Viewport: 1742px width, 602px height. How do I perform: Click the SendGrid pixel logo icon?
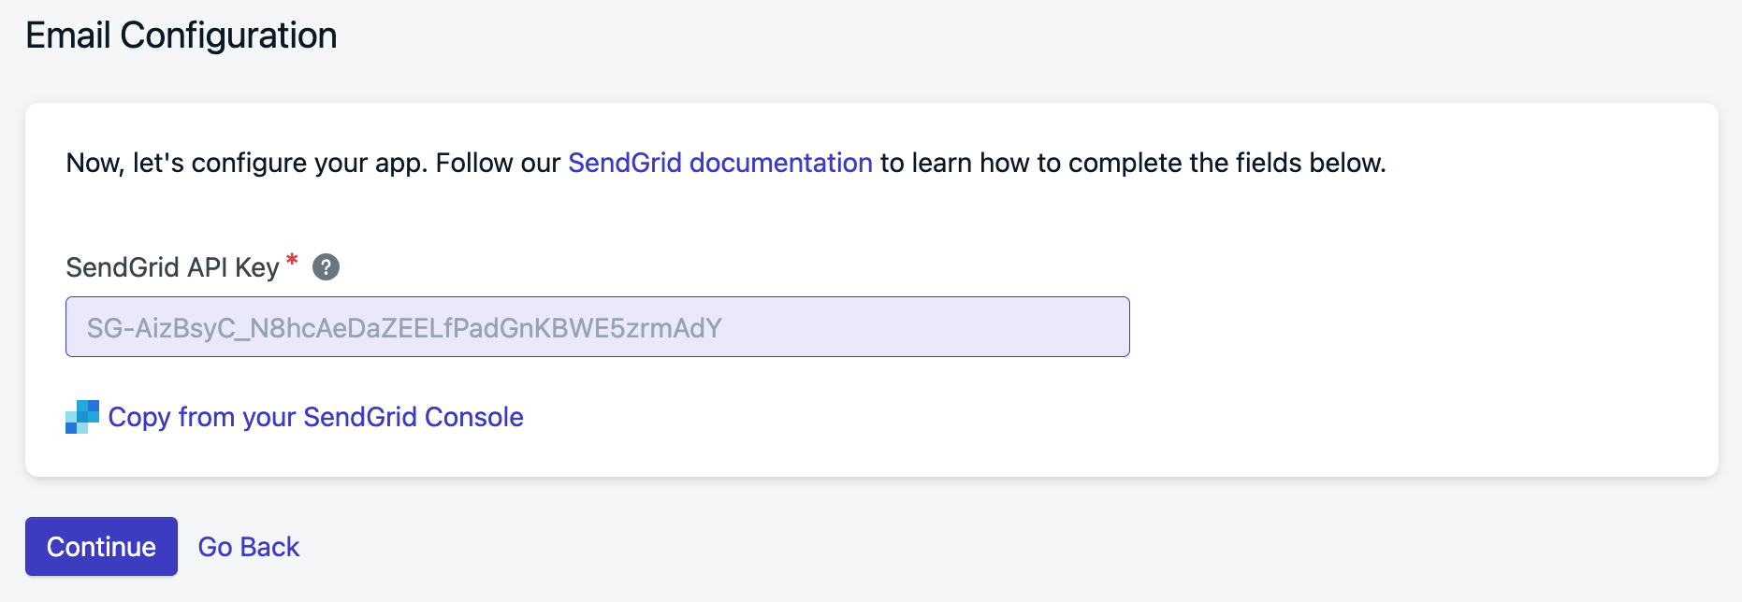pos(82,417)
